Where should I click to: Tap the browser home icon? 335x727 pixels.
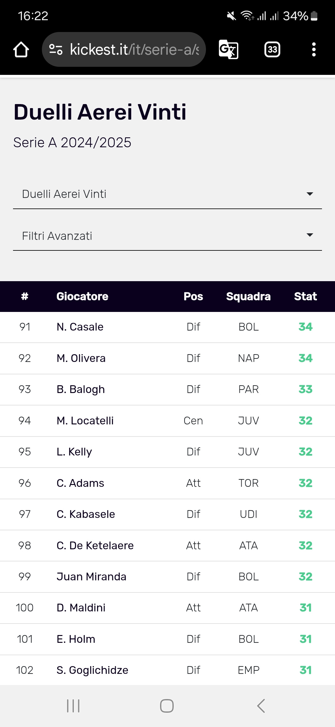coord(21,49)
